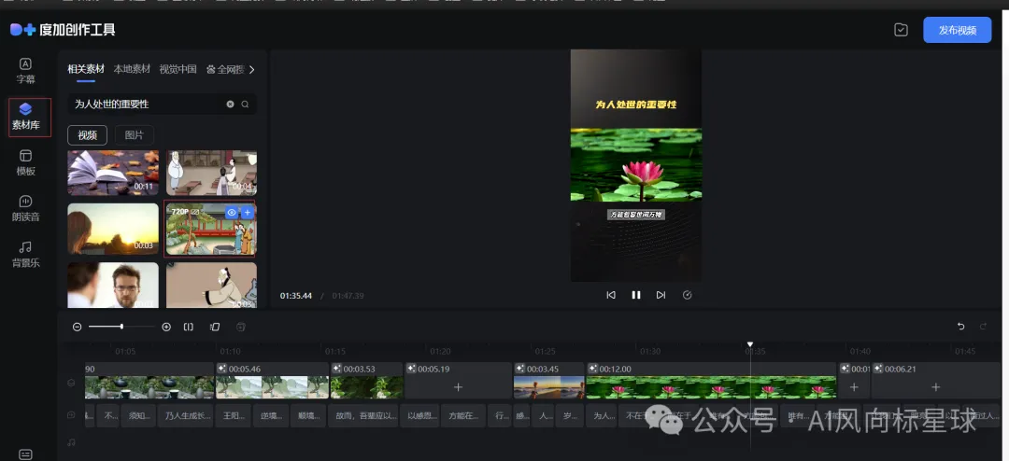Select the 图片 filter button
Screen dimensions: 1009x461
[x=134, y=135]
